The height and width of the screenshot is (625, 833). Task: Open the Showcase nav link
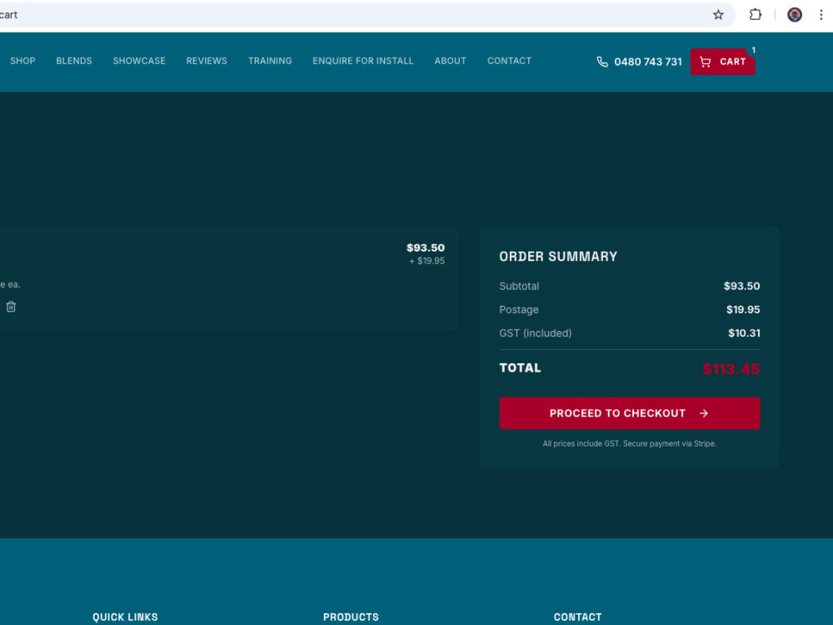[x=139, y=61]
